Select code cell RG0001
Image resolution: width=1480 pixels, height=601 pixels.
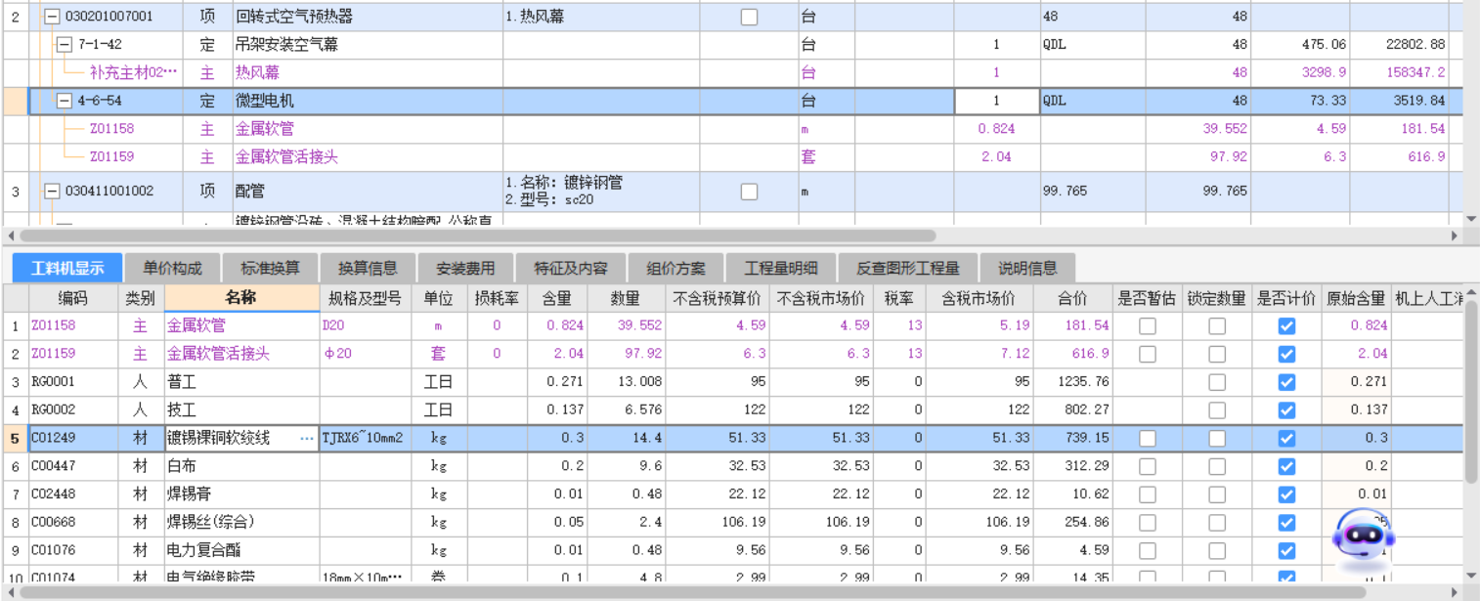[73, 382]
